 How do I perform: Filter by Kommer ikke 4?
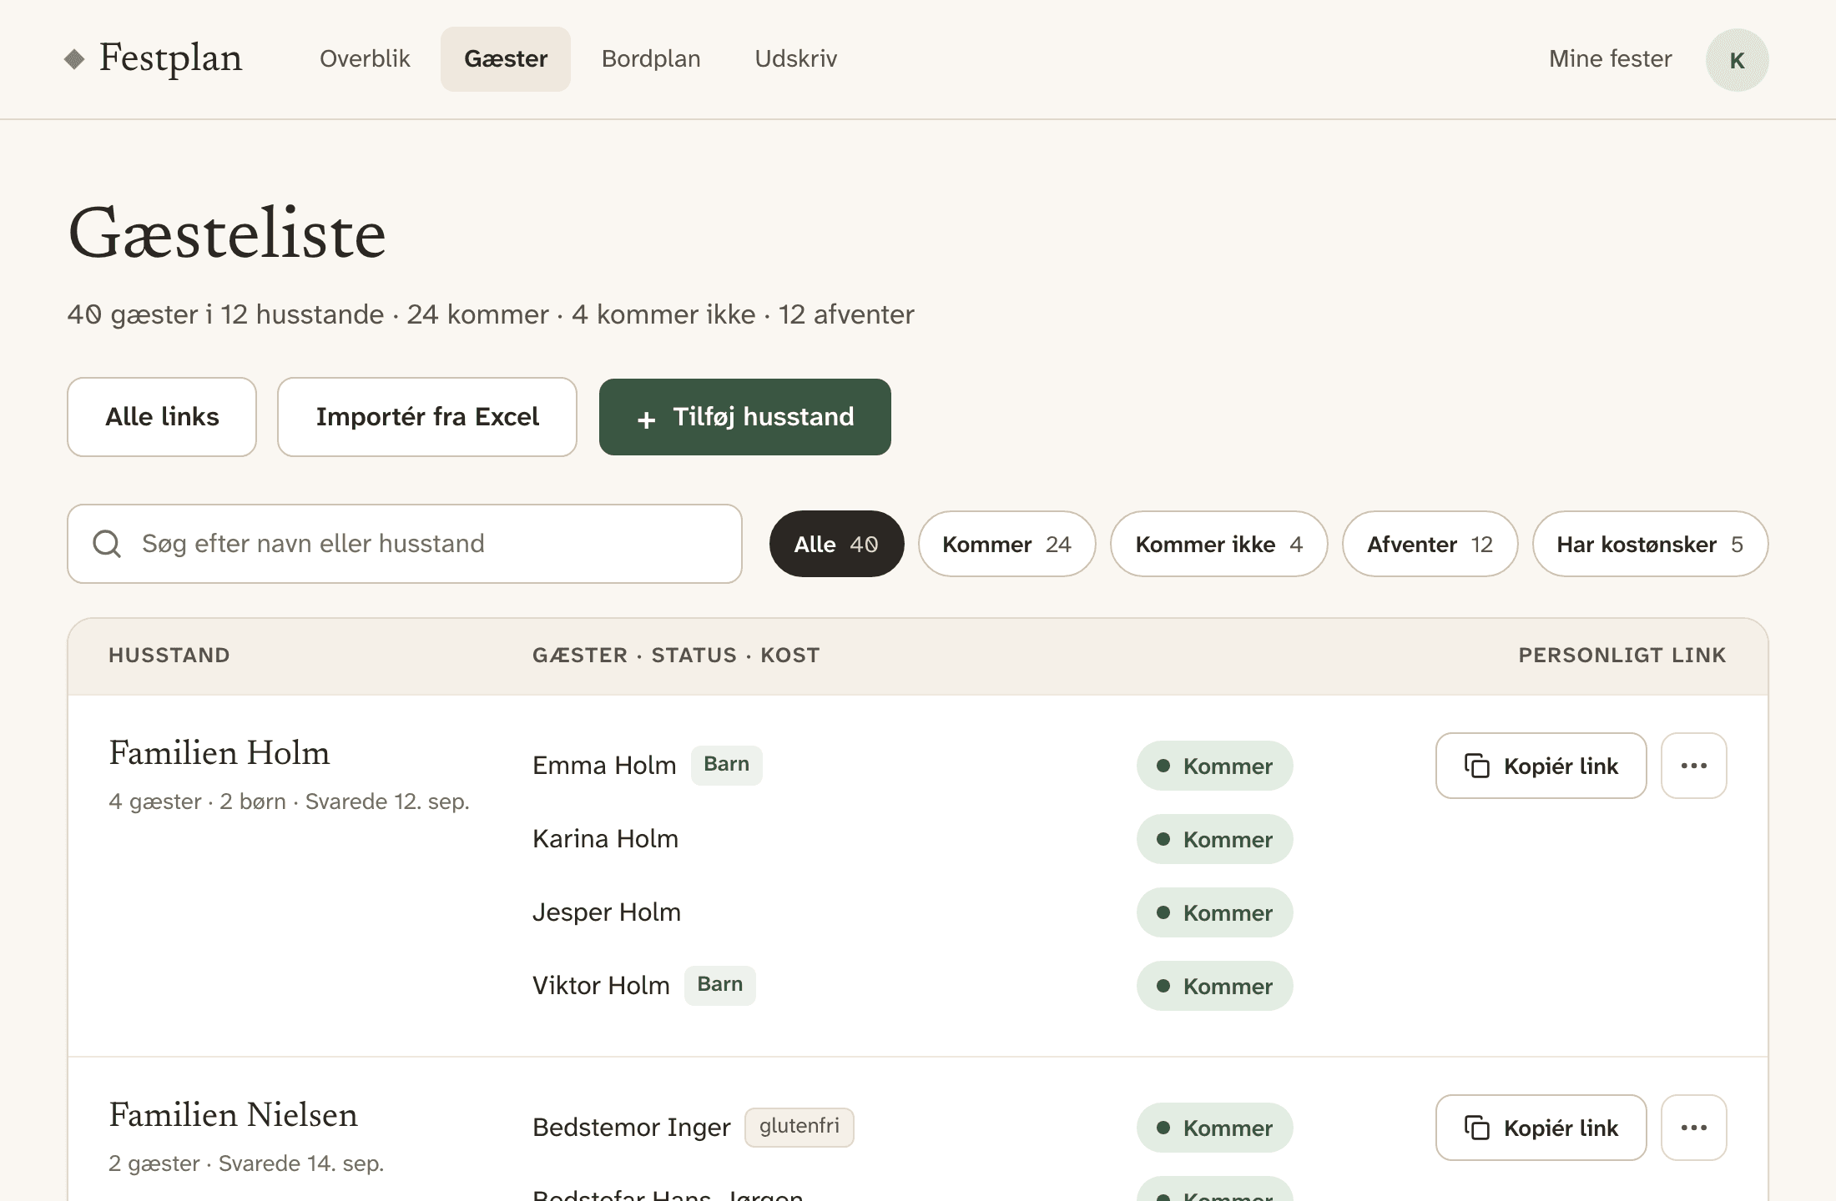click(x=1218, y=544)
